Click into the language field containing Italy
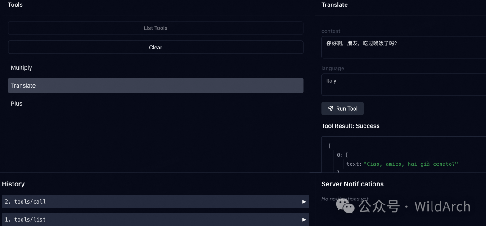This screenshot has width=486, height=226. (403, 84)
